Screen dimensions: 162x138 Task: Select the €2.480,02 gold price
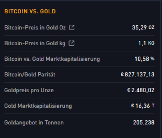pyautogui.click(x=141, y=90)
